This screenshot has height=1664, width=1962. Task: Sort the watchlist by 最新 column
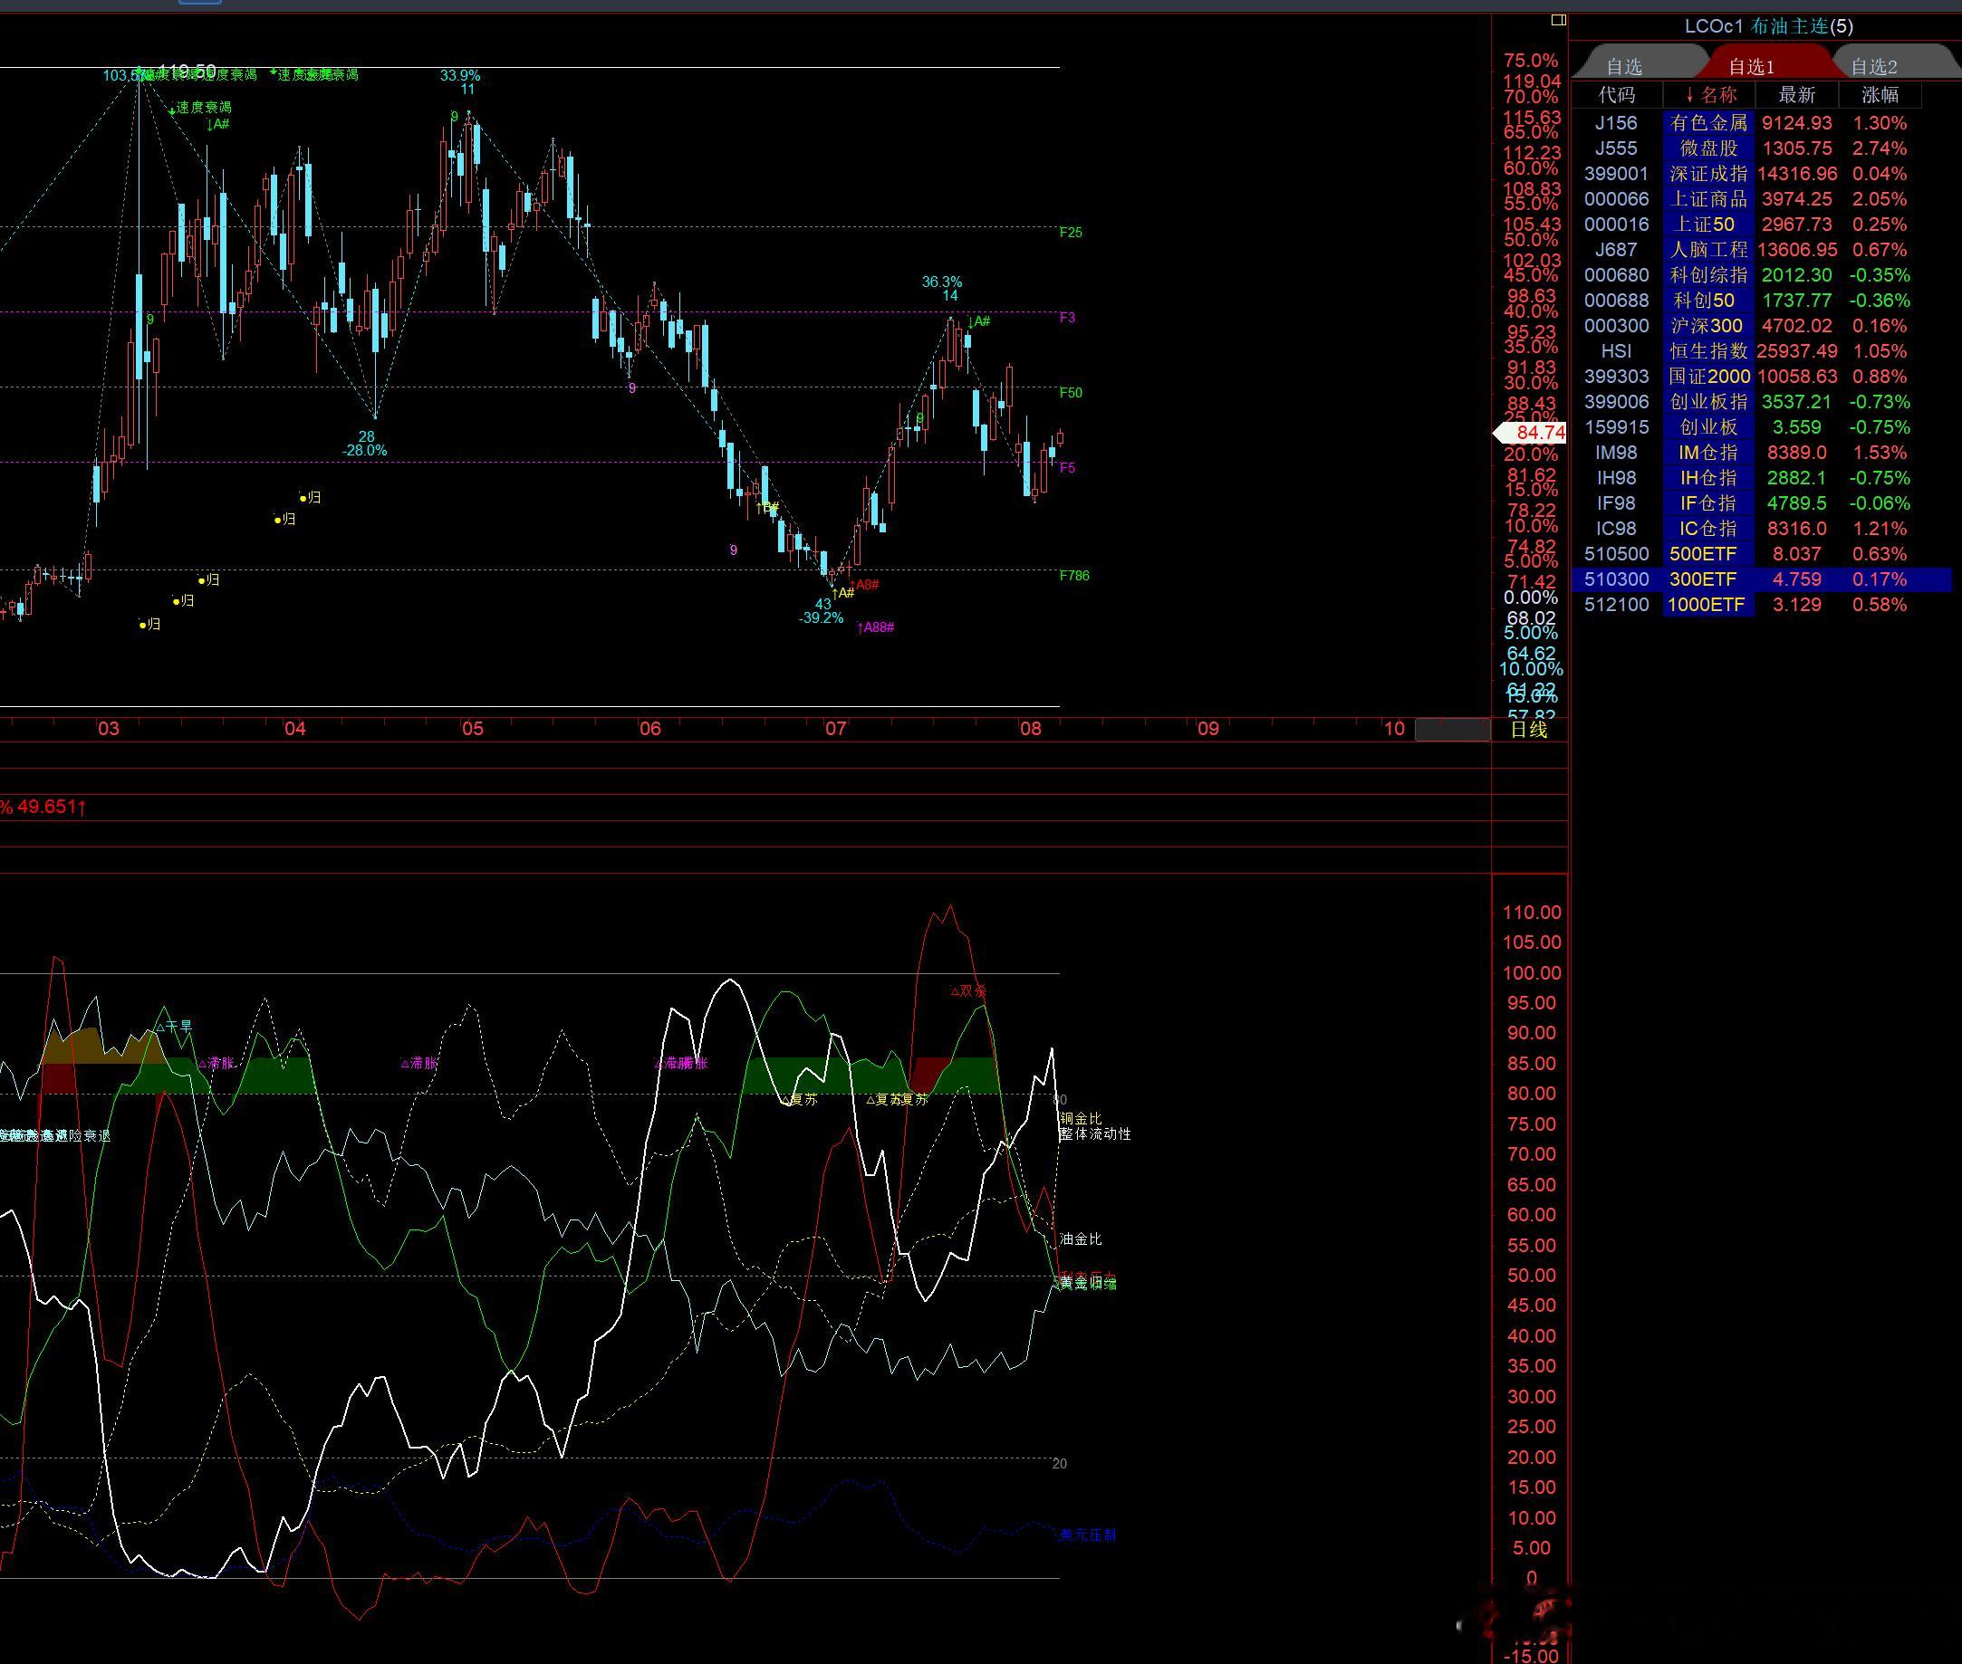pyautogui.click(x=1797, y=94)
